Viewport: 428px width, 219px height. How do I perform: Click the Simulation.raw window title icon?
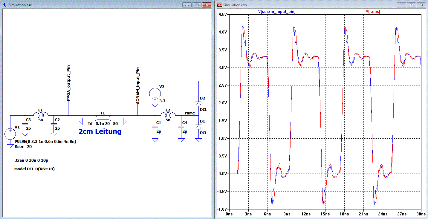(x=220, y=5)
